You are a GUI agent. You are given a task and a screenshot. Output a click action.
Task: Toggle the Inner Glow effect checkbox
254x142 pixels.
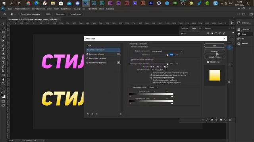tap(87, 58)
